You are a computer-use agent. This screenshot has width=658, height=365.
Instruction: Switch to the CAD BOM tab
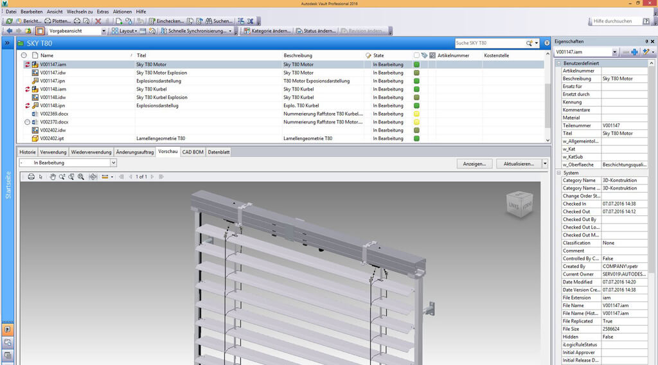(x=192, y=152)
